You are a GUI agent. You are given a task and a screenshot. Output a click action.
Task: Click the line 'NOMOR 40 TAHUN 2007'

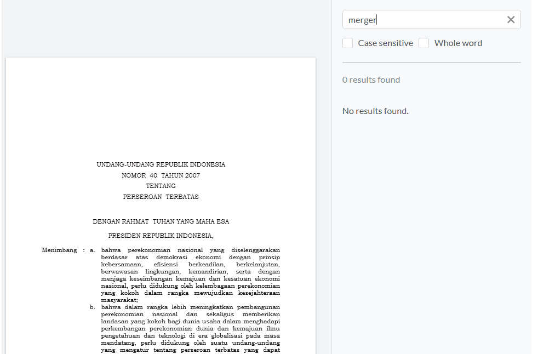pos(161,175)
